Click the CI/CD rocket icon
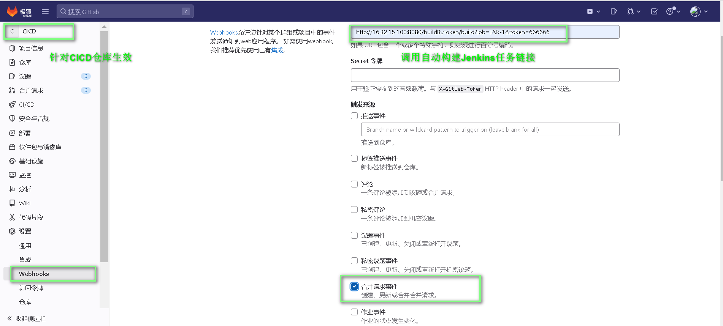The width and height of the screenshot is (723, 326). point(12,104)
